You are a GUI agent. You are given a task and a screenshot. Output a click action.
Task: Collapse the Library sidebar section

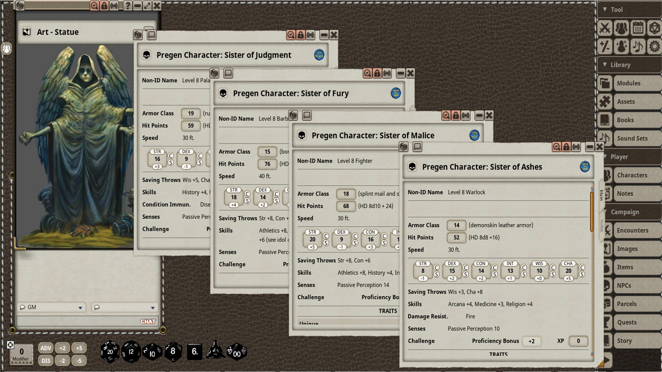[x=605, y=64]
